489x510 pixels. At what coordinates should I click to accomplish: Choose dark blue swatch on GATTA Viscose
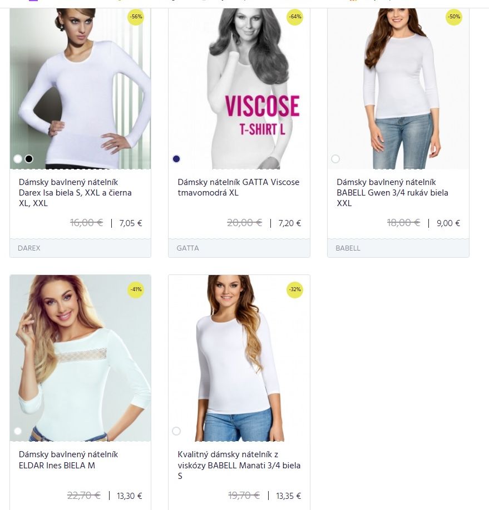click(176, 159)
